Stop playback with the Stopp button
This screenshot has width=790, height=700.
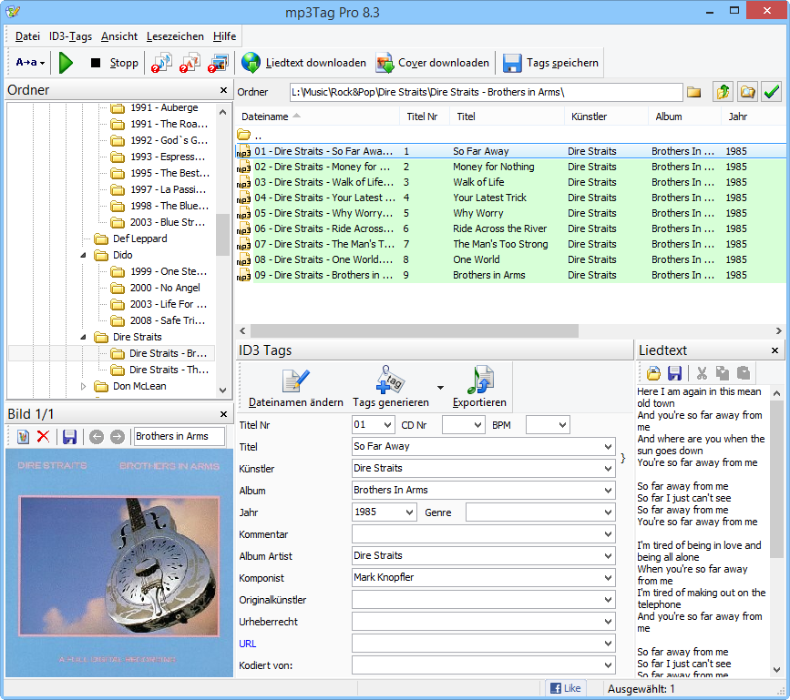(x=115, y=63)
